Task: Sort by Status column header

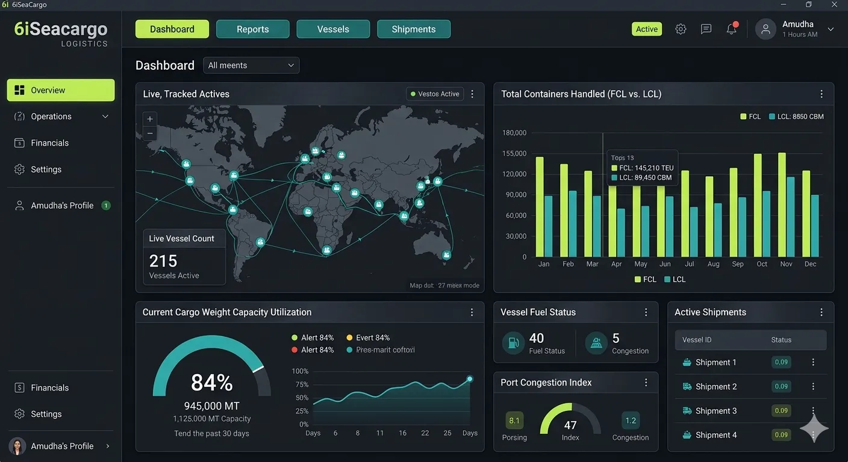Action: coord(781,340)
